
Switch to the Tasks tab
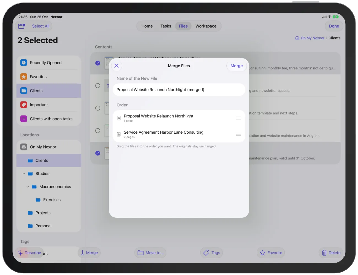166,26
